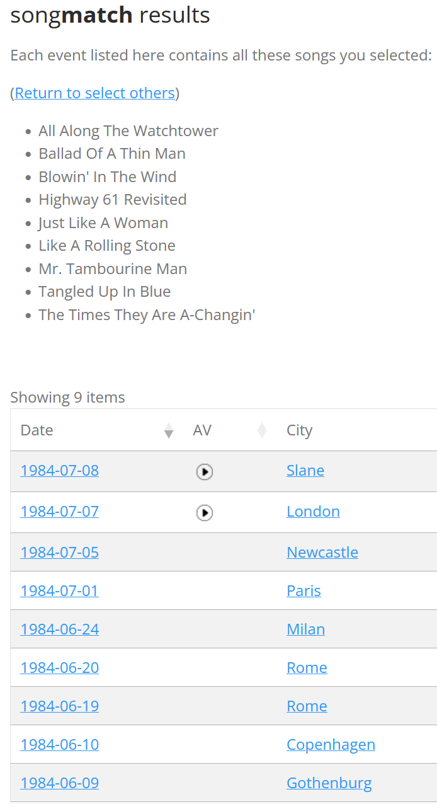Open the 1984-07-07 date link
Viewport: 437px width, 804px height.
click(x=60, y=512)
